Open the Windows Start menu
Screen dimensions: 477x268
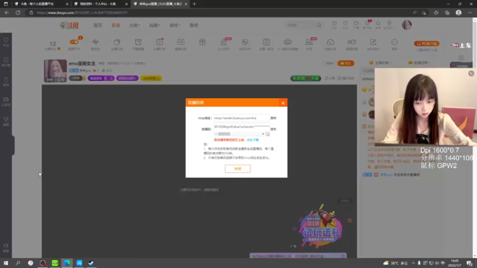click(x=6, y=263)
